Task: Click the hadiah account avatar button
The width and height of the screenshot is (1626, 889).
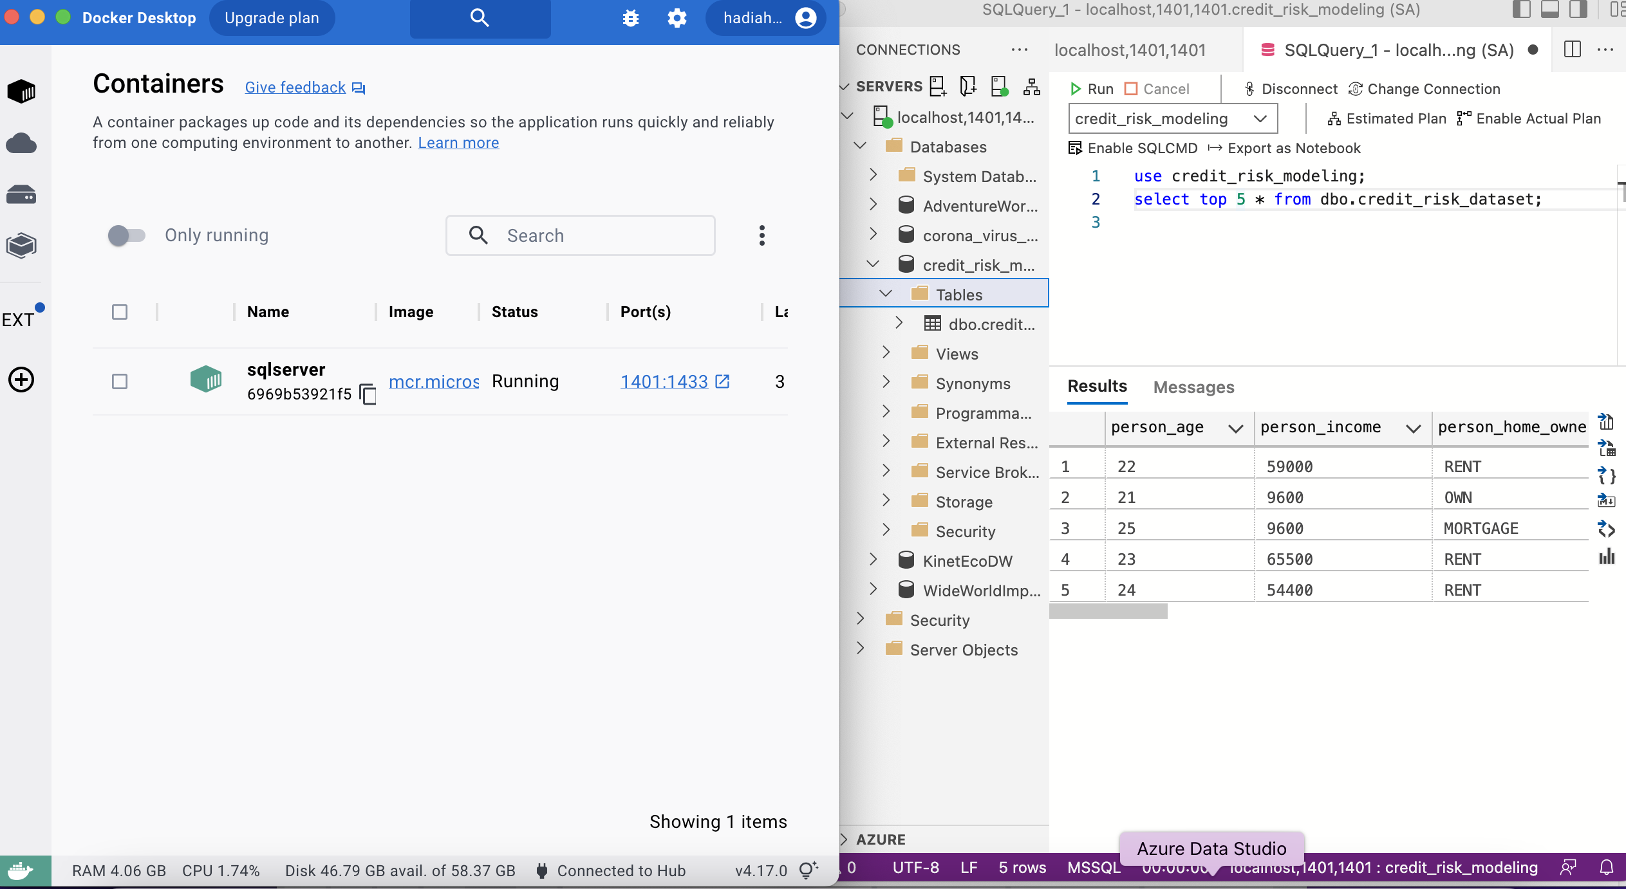Action: click(765, 18)
